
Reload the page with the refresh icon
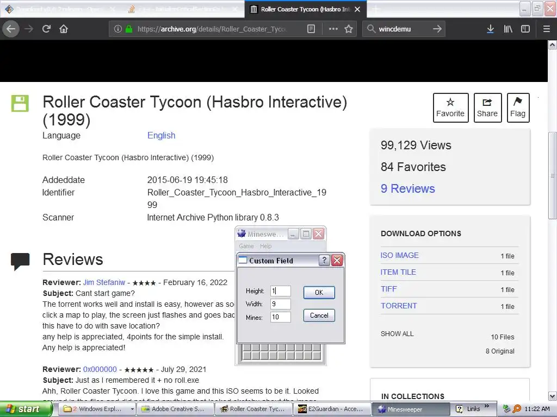point(47,29)
